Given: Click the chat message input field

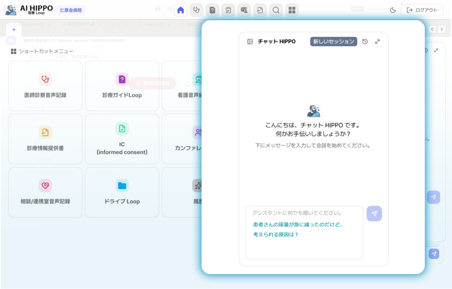Looking at the screenshot, I should (304, 233).
